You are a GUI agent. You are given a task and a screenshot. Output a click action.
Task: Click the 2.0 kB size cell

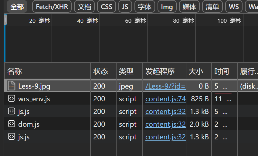(x=199, y=124)
